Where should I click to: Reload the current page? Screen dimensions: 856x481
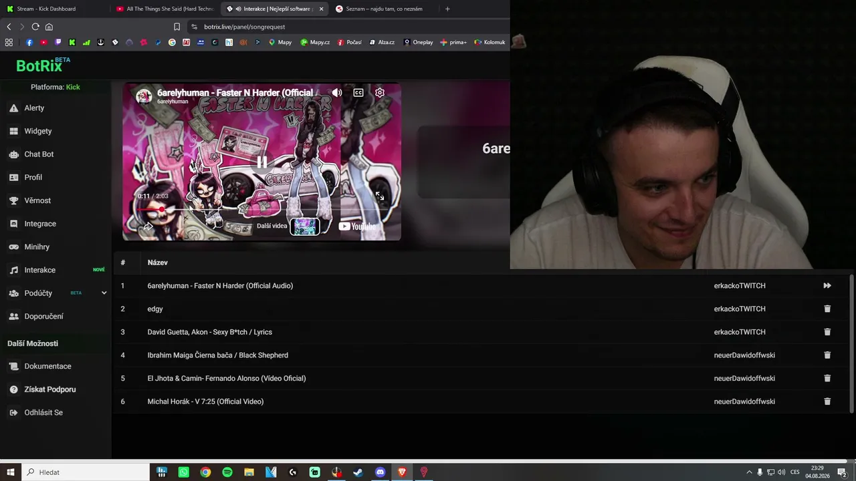click(35, 27)
